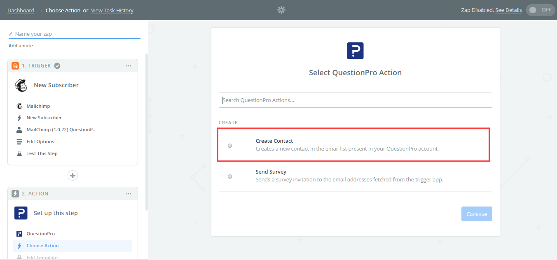Open the Trigger step options menu (three dots)
557x260 pixels.
point(129,66)
